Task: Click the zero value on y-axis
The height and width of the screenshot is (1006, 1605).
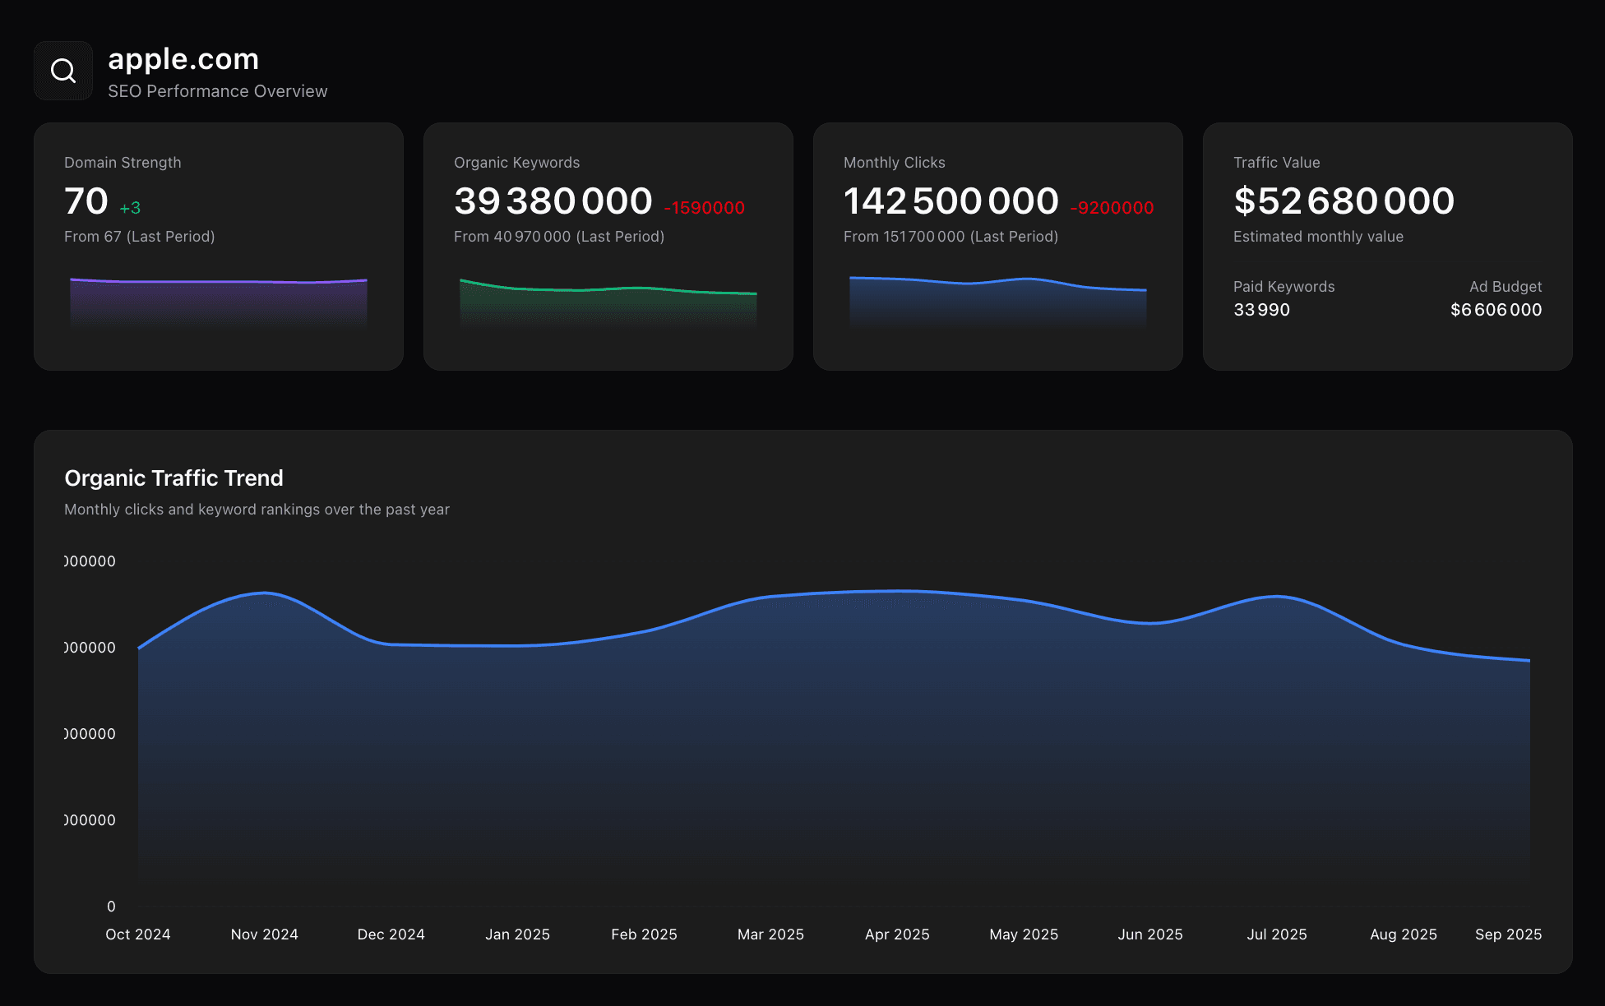Action: tap(111, 907)
